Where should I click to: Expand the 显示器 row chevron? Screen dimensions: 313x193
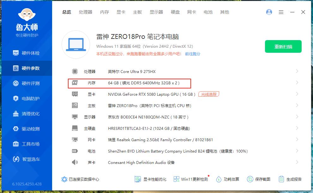(297, 117)
